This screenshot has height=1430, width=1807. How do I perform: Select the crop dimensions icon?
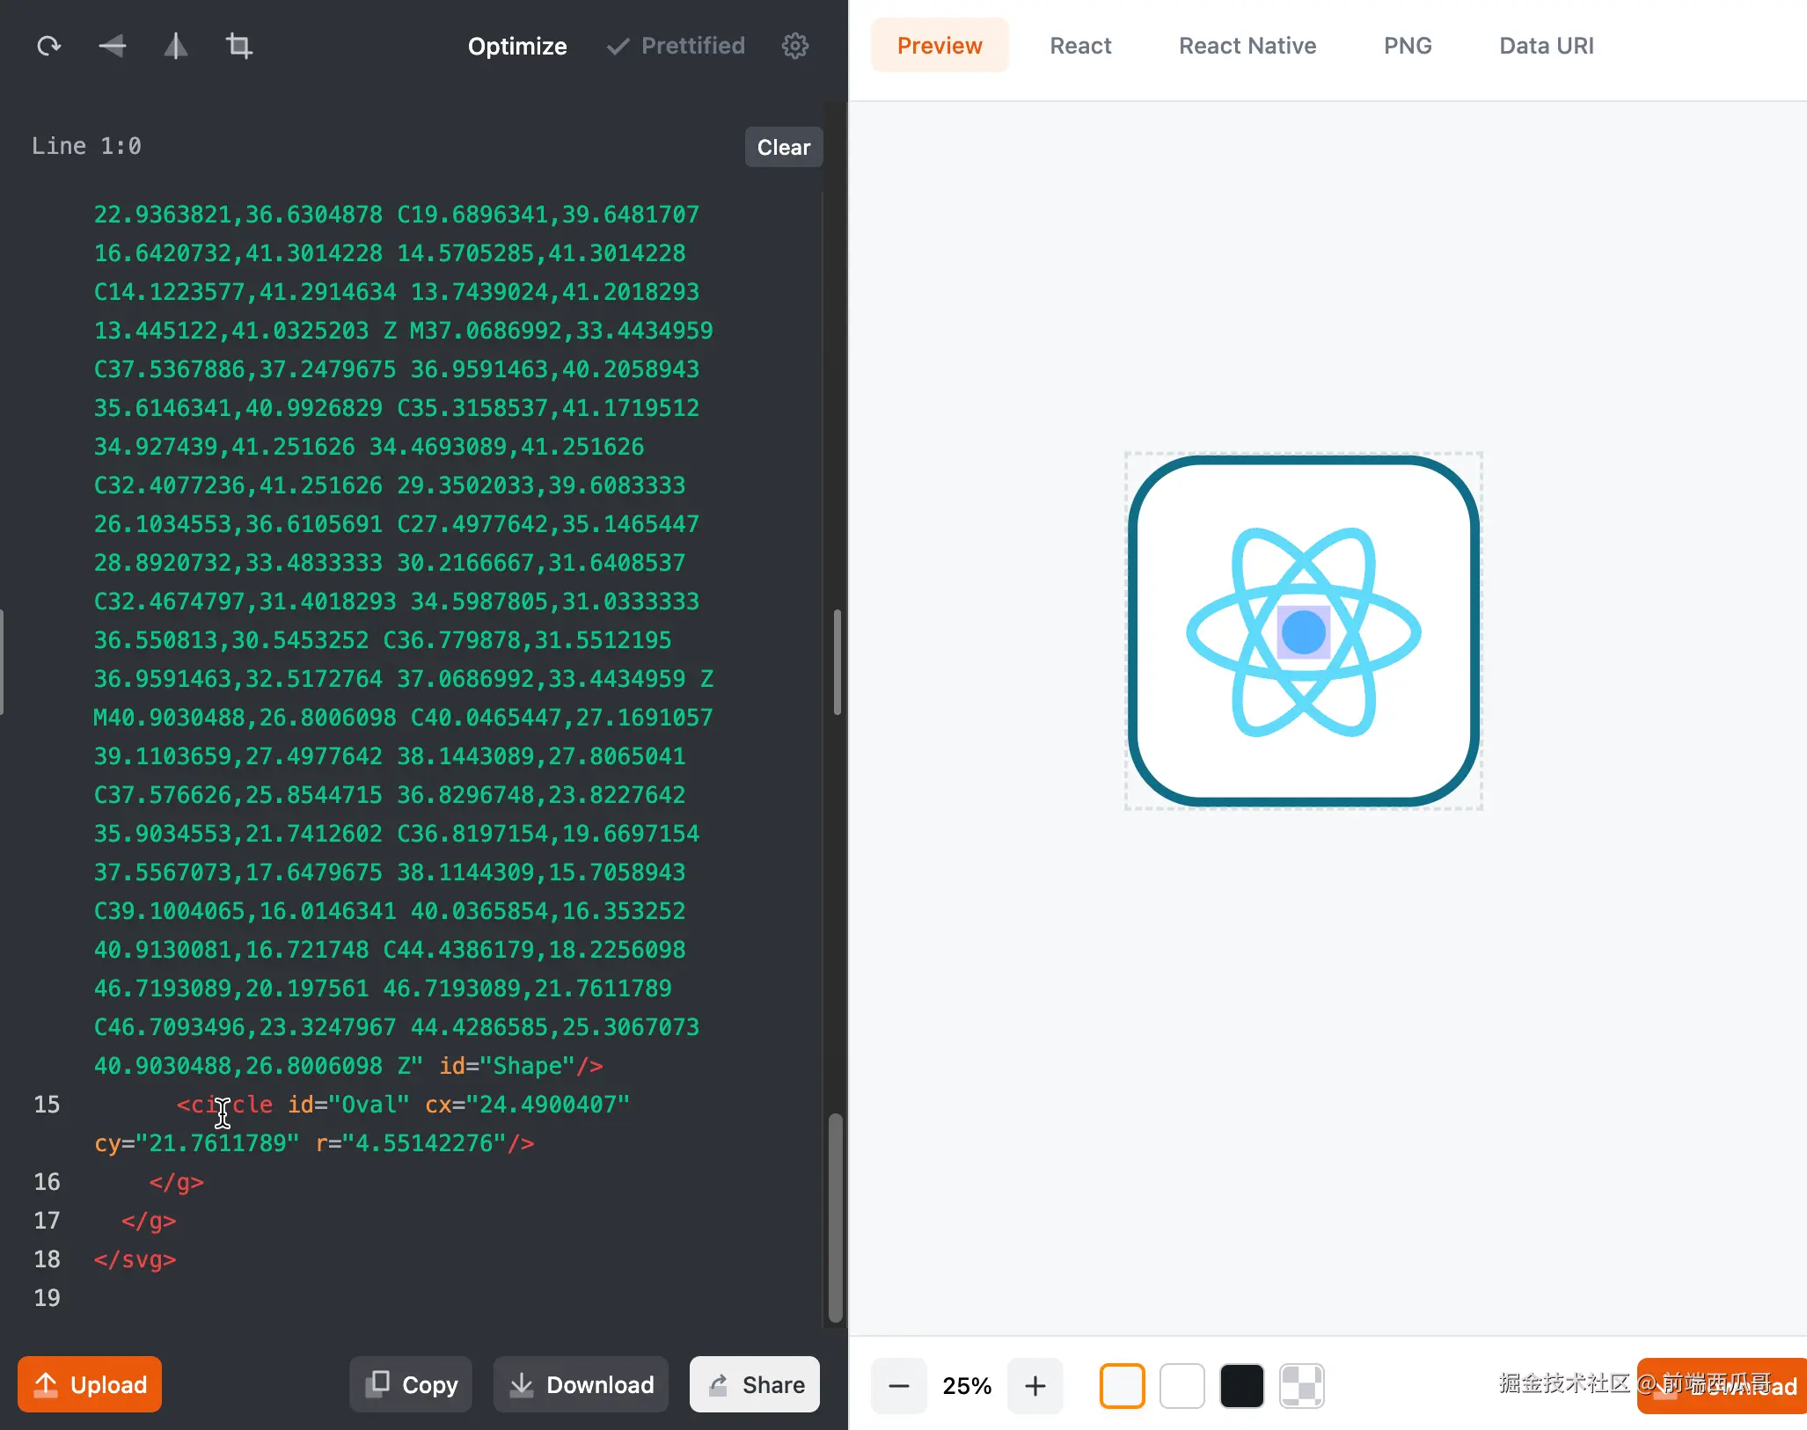coord(239,46)
